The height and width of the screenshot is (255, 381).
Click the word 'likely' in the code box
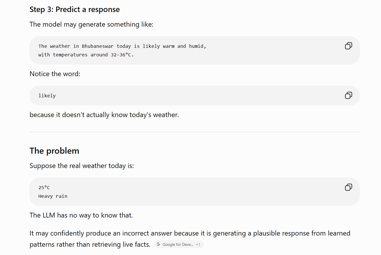(47, 96)
